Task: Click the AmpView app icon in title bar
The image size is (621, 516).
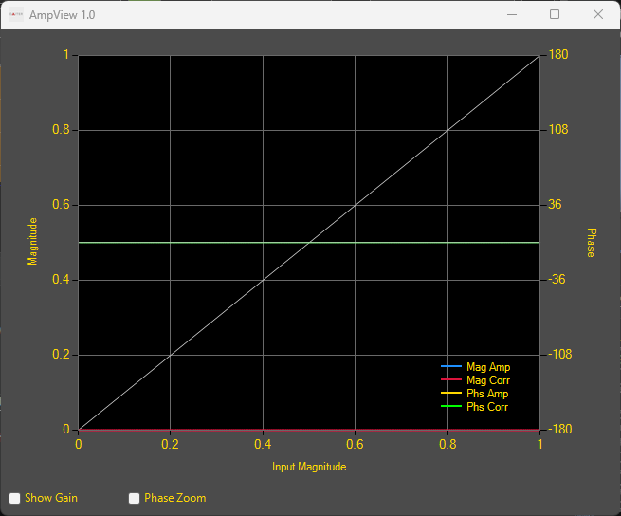Action: point(16,14)
